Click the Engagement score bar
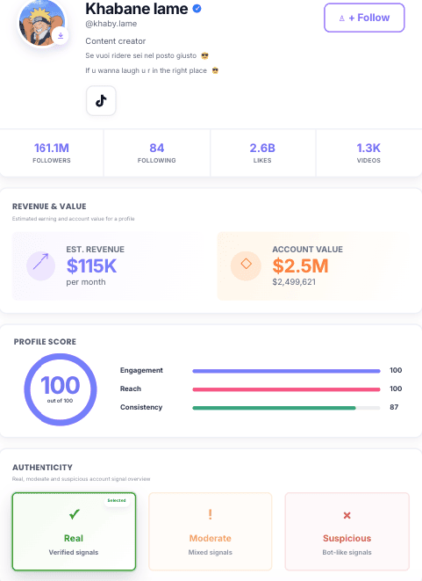The height and width of the screenshot is (581, 422). point(286,371)
